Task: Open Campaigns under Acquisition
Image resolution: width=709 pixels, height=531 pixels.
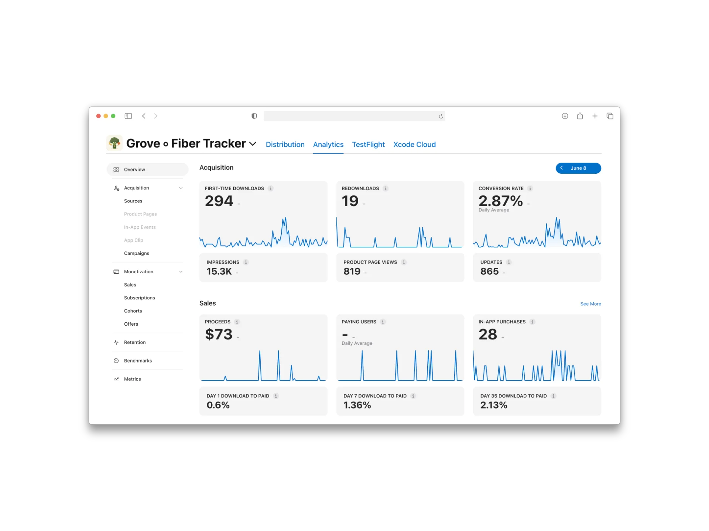Action: (137, 253)
